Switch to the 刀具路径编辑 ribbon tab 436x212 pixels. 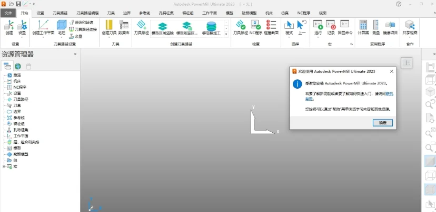point(87,13)
